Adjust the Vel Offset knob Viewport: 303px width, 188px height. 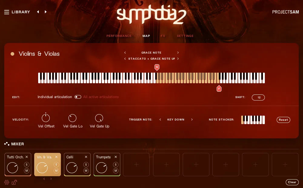pyautogui.click(x=46, y=118)
